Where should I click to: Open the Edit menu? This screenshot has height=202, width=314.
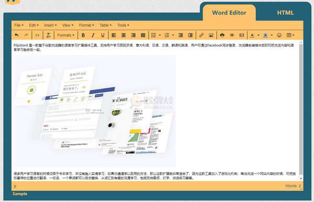(33, 25)
